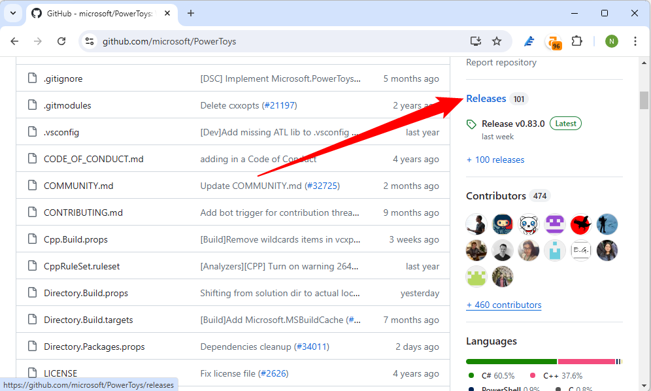651x391 pixels.
Task: Open commit 'Delete cxxopts' message
Action: 229,105
